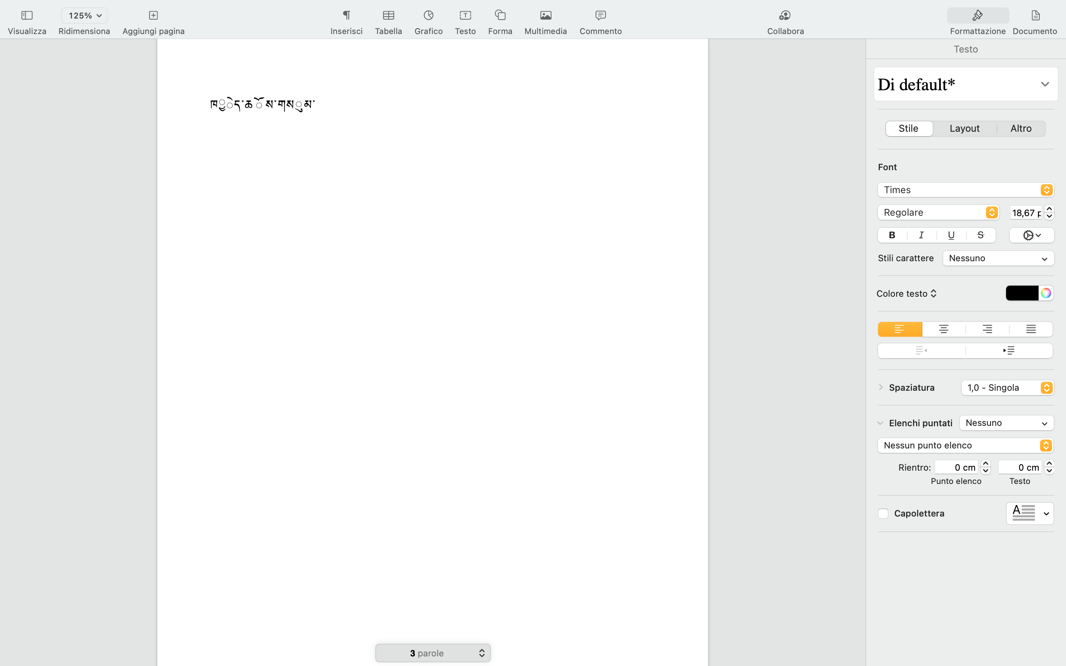Click the black text color swatch
Viewport: 1066px width, 666px height.
(1022, 293)
